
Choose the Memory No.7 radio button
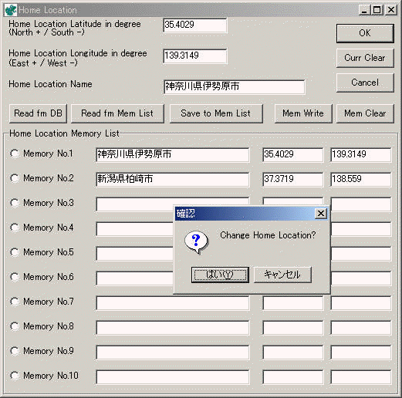pos(15,302)
